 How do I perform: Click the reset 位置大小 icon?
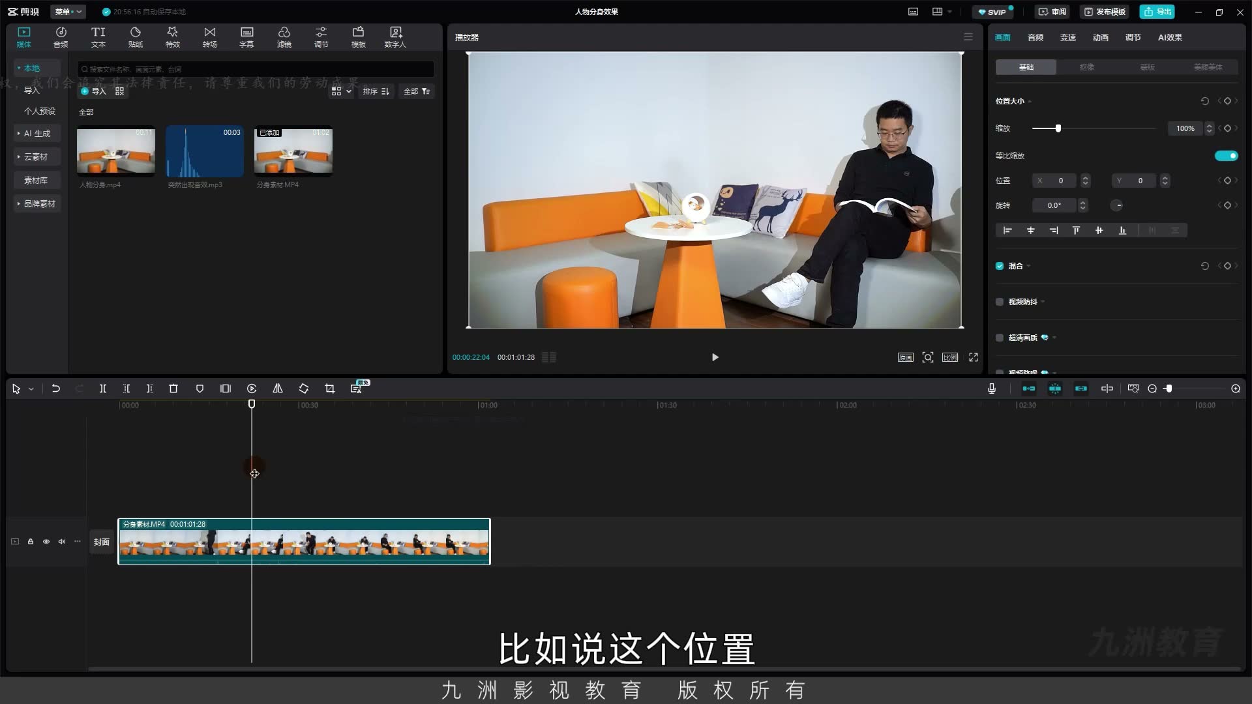pos(1204,101)
